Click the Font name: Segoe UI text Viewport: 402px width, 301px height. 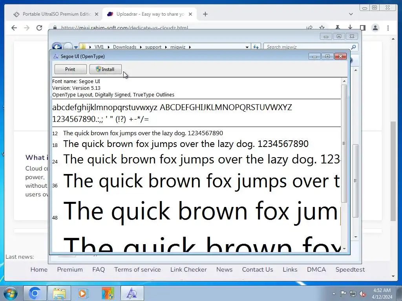(x=76, y=82)
